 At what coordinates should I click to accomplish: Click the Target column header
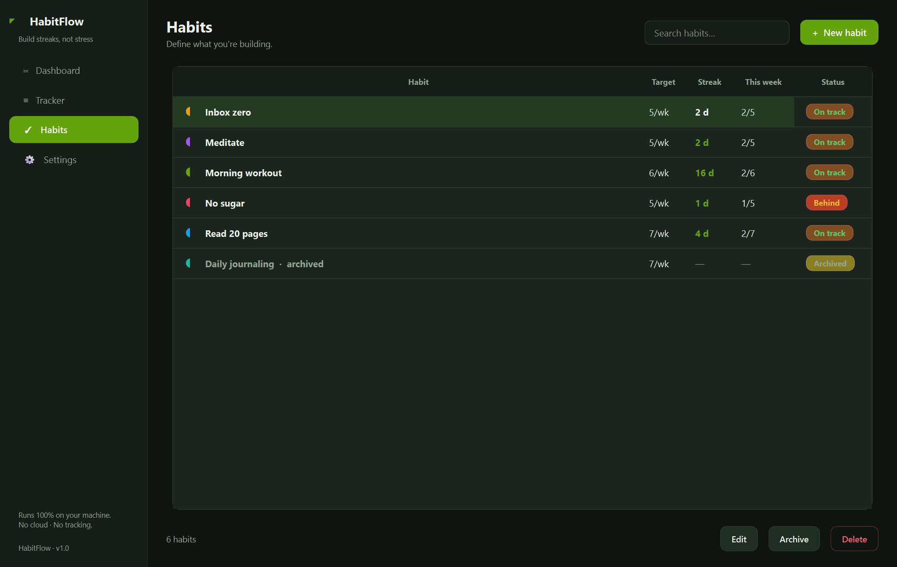(x=663, y=82)
